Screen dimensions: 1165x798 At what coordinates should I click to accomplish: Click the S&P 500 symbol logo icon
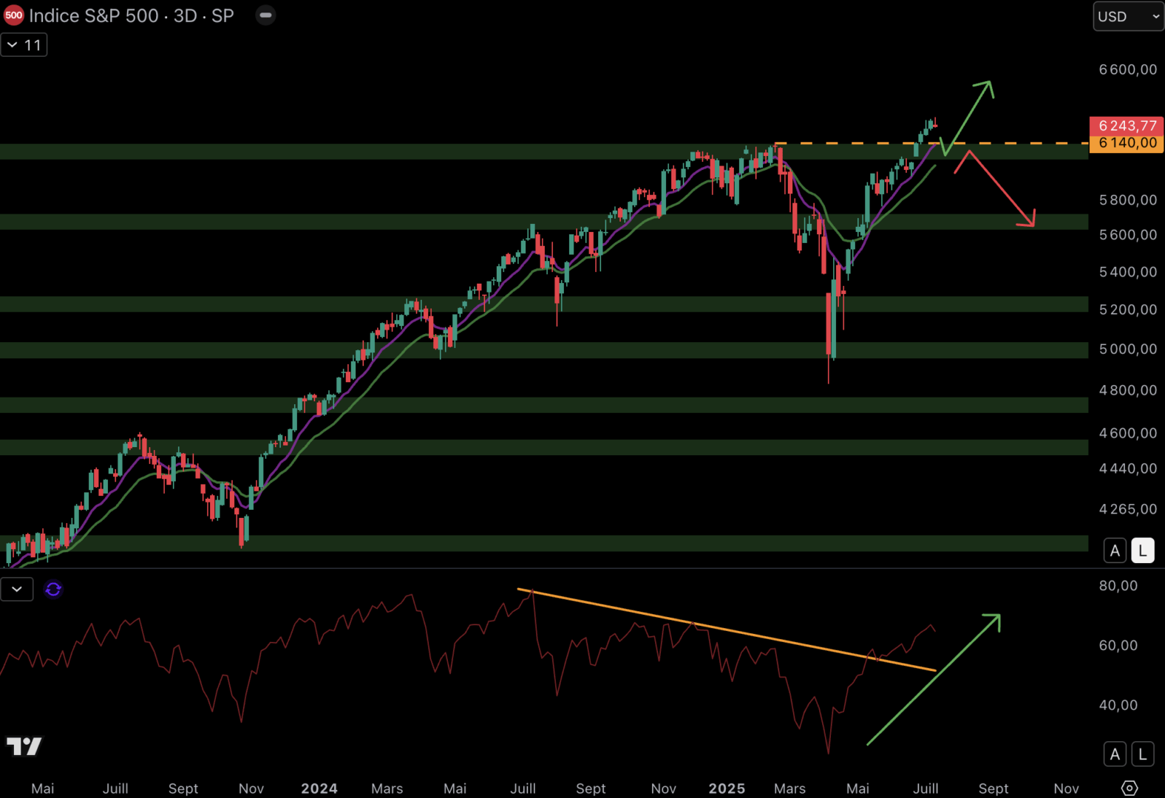13,16
